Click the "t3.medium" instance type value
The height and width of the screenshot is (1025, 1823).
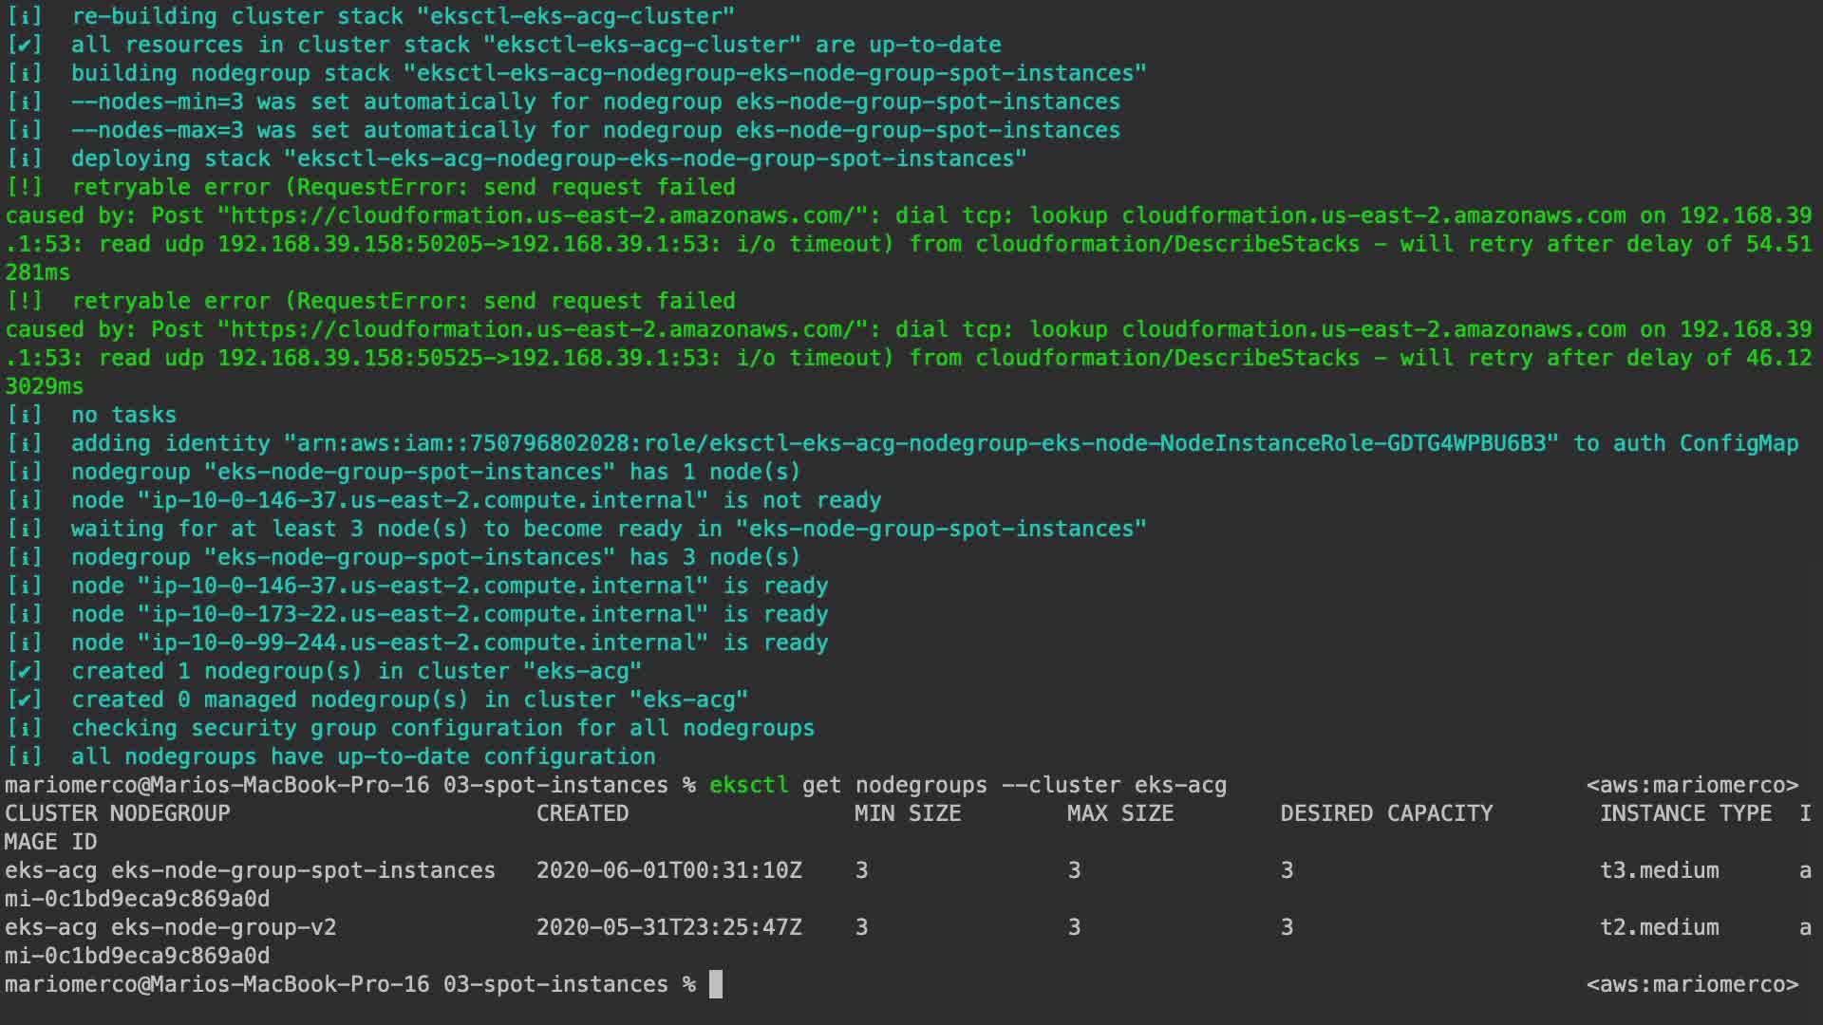coord(1659,870)
